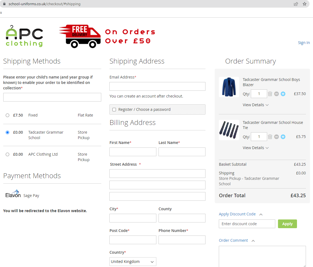
Task: Click the Boys Blazer quantity box
Action: [259, 94]
